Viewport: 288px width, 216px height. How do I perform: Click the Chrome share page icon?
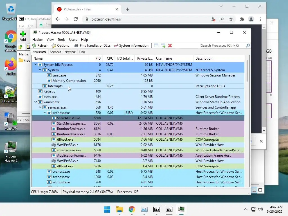tap(222, 19)
